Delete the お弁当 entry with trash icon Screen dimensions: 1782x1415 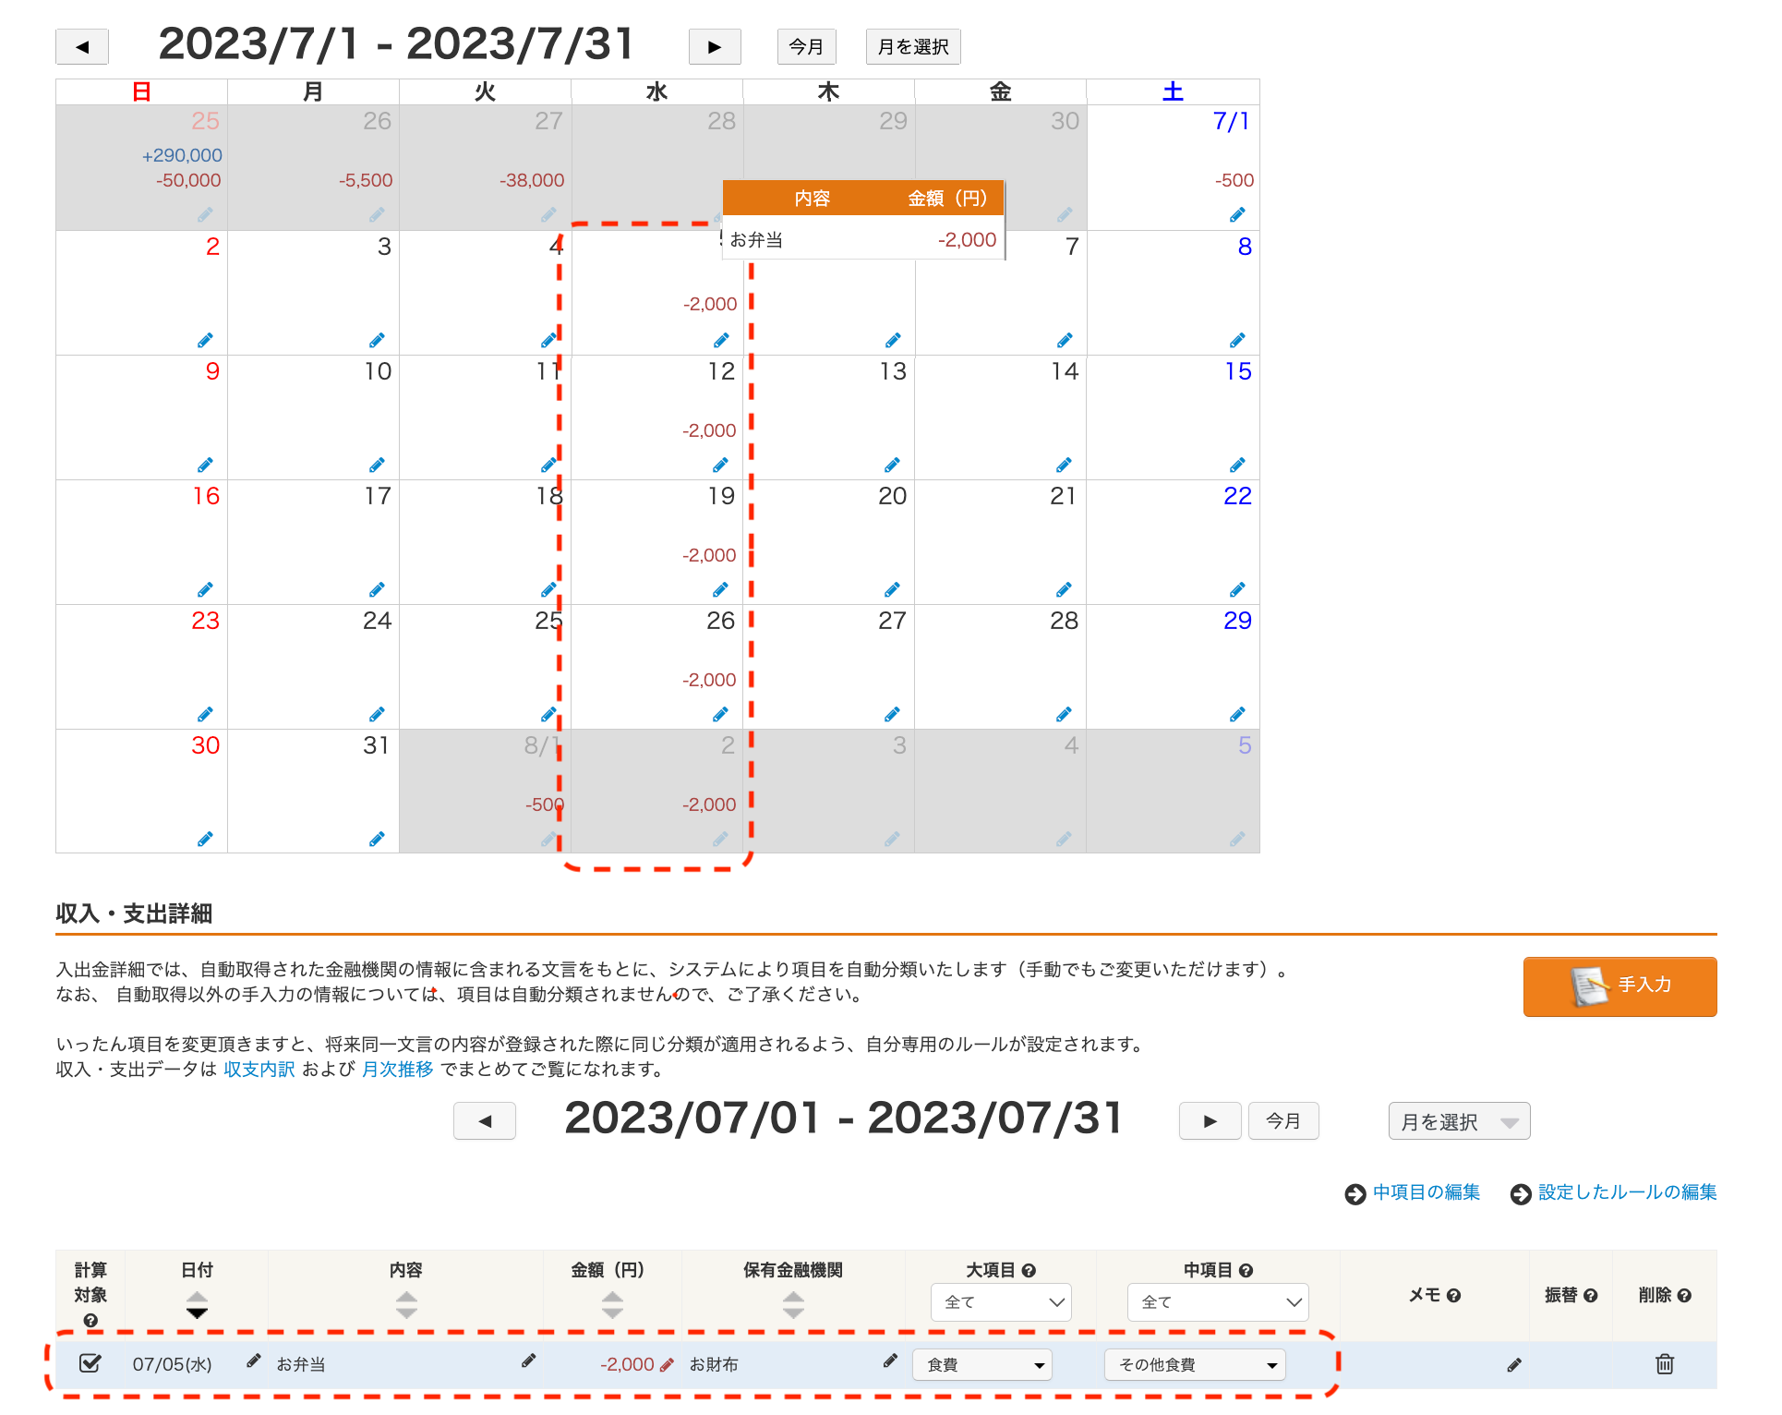tap(1665, 1364)
